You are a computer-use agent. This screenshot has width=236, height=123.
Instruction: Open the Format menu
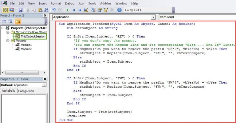(56, 3)
